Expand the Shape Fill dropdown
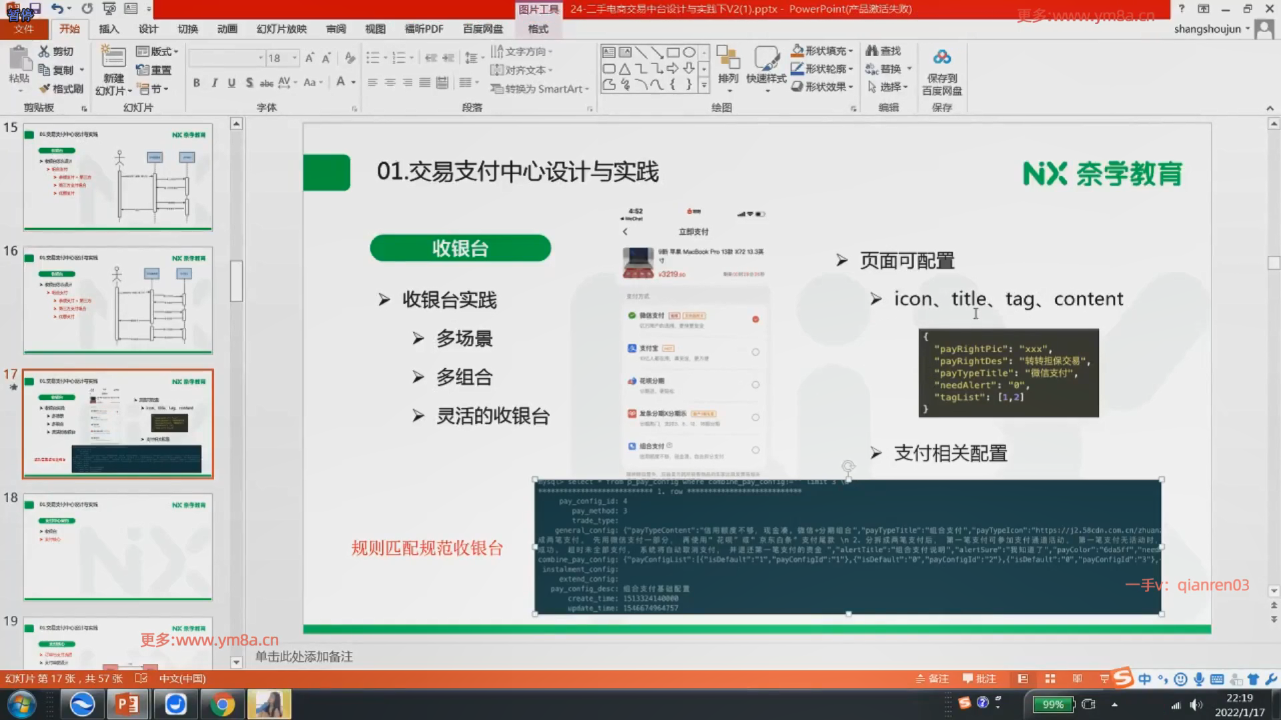 (851, 51)
